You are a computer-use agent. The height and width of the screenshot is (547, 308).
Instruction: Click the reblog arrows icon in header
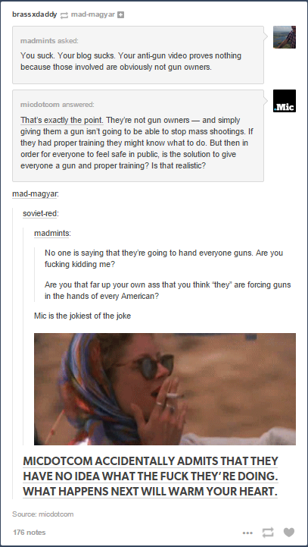click(x=64, y=15)
